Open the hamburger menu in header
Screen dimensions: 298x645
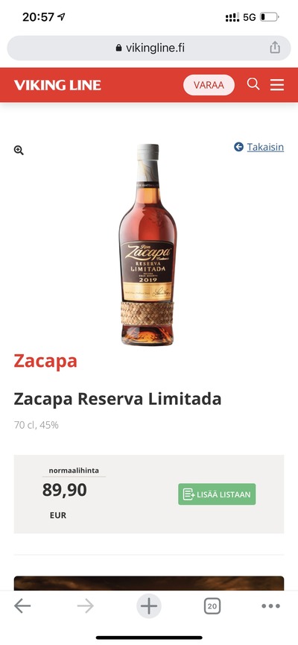277,85
